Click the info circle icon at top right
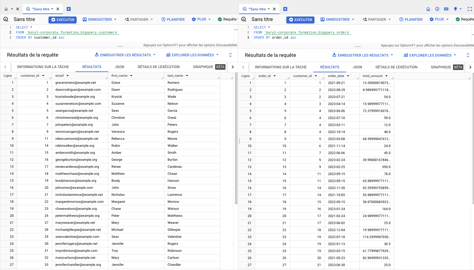 [437, 9]
